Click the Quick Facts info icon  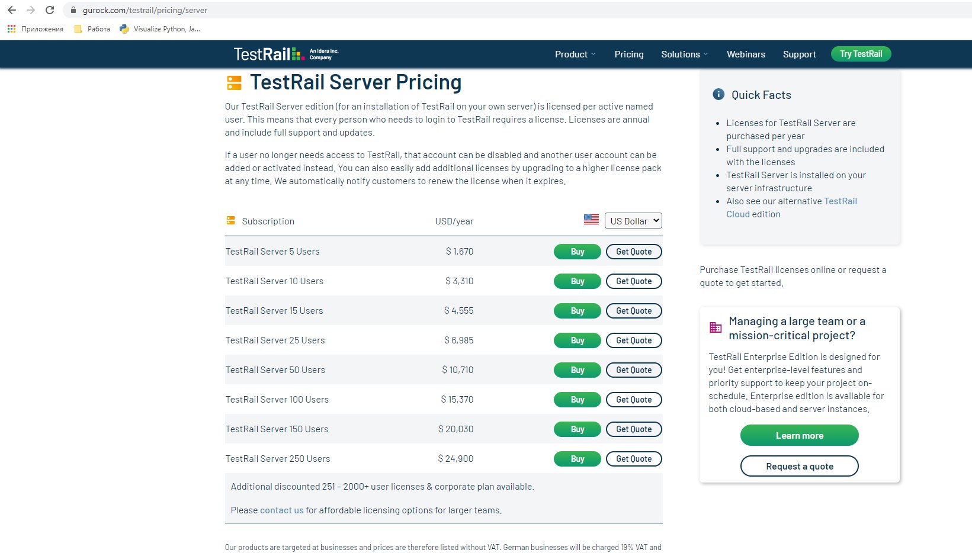click(718, 94)
